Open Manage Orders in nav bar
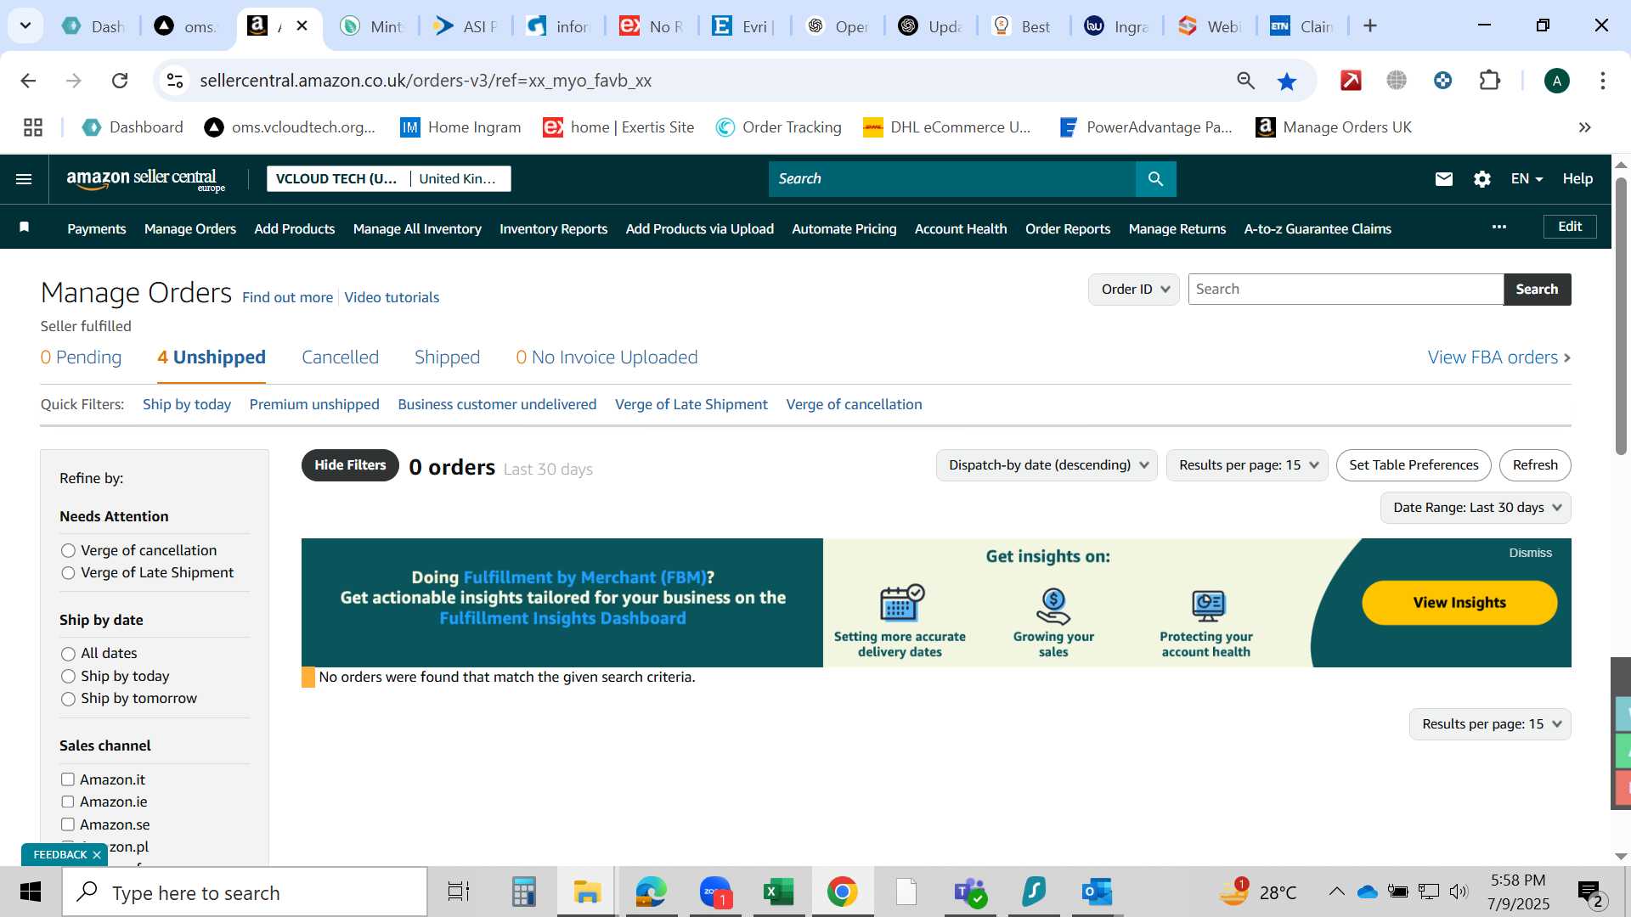Viewport: 1631px width, 917px height. 190,229
